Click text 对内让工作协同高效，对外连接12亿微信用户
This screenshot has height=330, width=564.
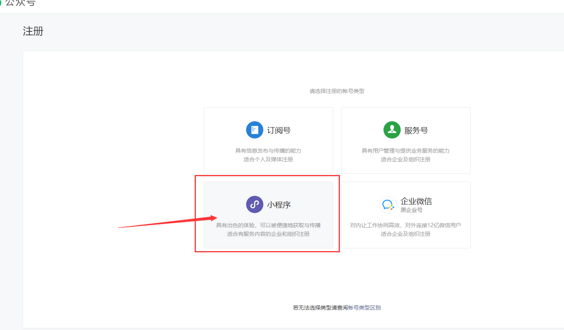point(405,225)
